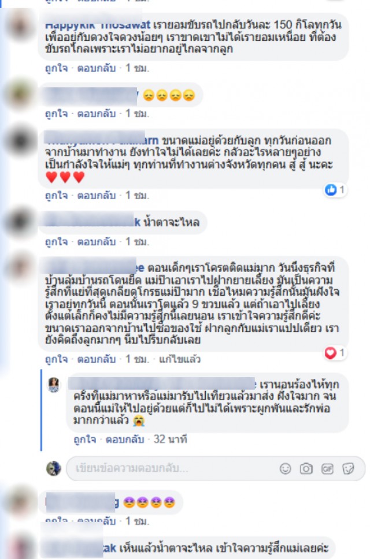Reply to the nested 32 นาที comment
This screenshot has width=370, height=559.
point(125,439)
